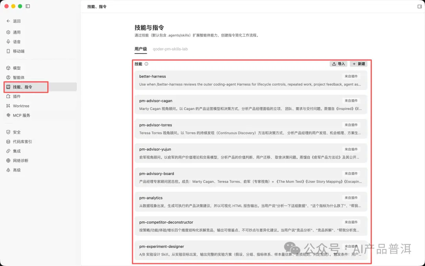Toggle the right side panel icon
The image size is (425, 266).
(419, 7)
